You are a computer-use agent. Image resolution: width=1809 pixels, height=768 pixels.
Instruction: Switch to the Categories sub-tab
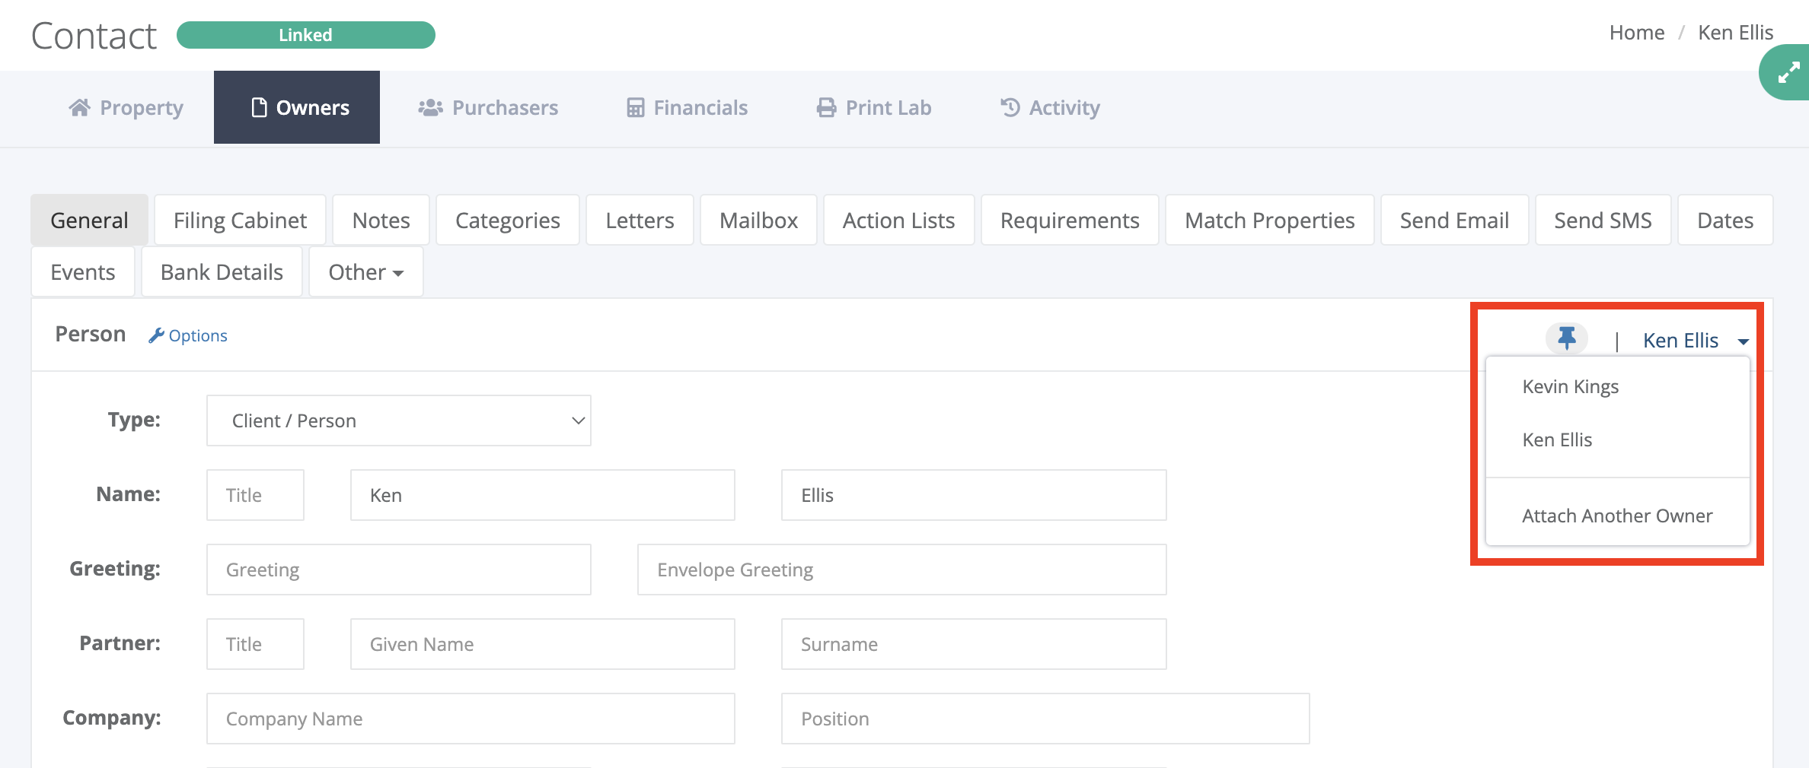tap(508, 221)
